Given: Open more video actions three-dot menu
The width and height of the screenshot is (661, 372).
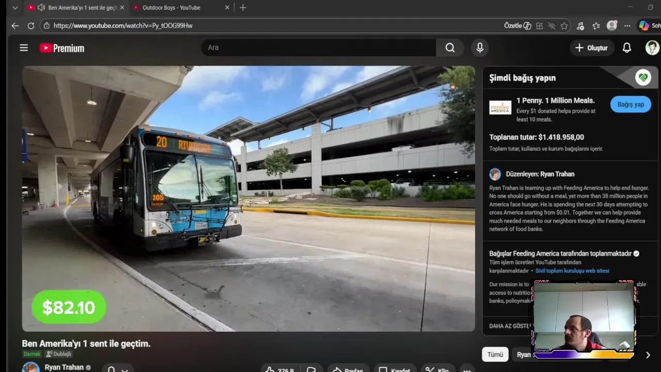Looking at the screenshot, I should 467,370.
